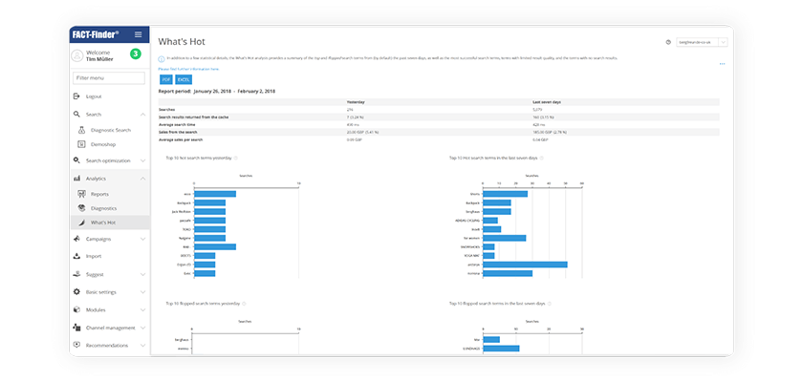Screen dimensions: 803x382
Task: Click the Campaigns icon
Action: tap(76, 239)
